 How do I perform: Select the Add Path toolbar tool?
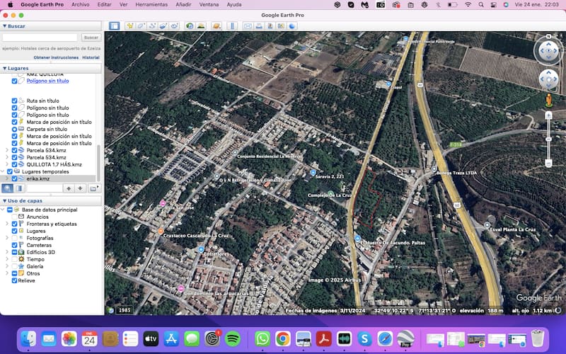tap(152, 26)
